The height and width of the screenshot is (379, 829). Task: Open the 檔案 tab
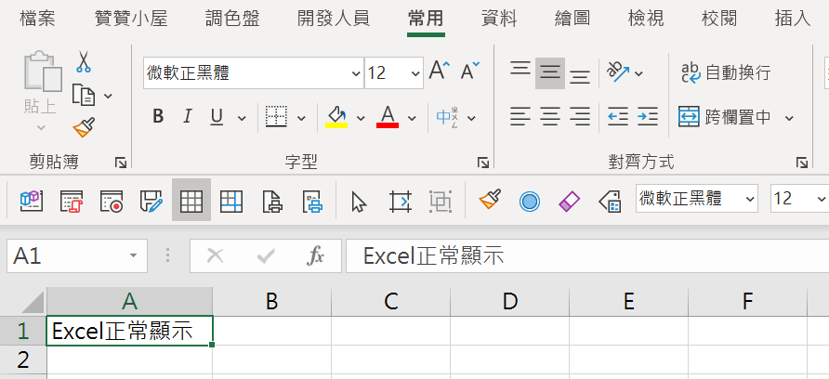click(37, 19)
